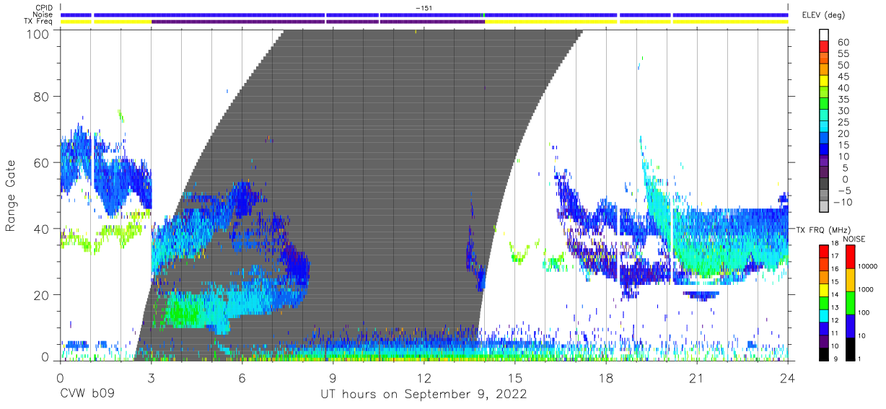Click the '12' tick label on the UT hours axis
The height and width of the screenshot is (409, 886).
click(x=424, y=378)
